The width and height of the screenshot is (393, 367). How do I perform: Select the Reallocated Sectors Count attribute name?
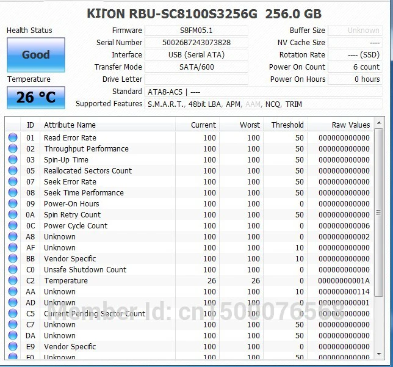(x=88, y=170)
